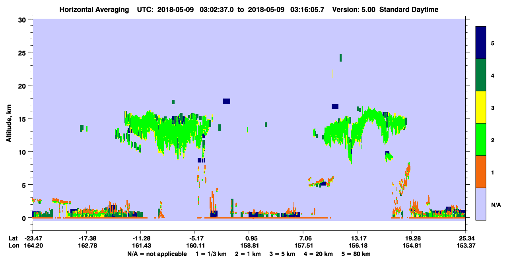
Task: Click longitude value 153.37
Action: 465,246
